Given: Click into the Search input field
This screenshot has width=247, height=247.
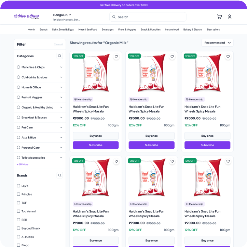Looking at the screenshot, I should 148,17.
